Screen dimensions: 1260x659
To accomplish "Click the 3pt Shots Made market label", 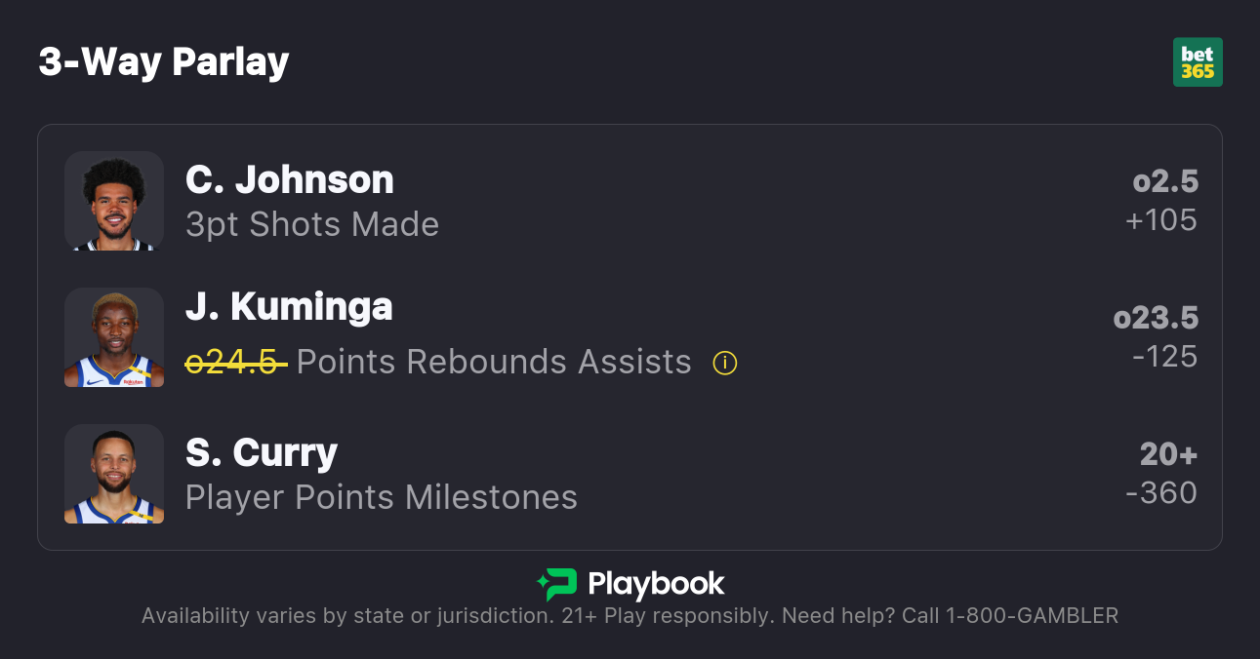I will pyautogui.click(x=312, y=225).
